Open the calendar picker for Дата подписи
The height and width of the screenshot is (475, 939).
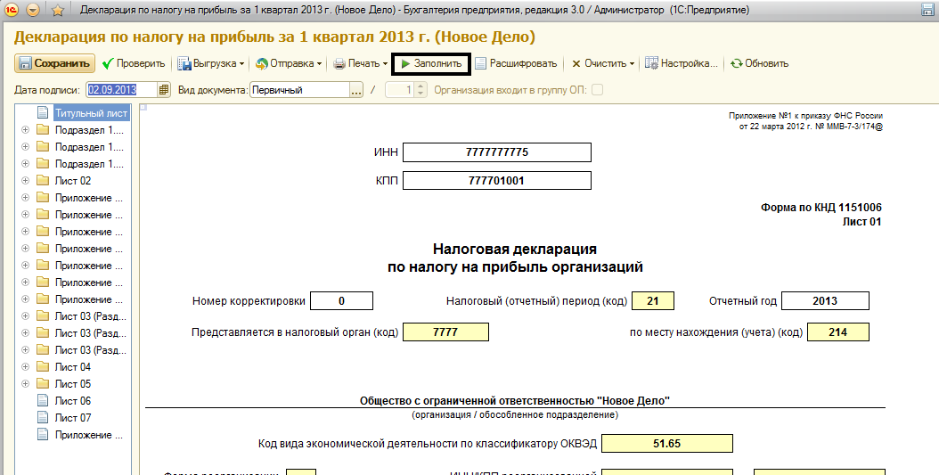(164, 90)
